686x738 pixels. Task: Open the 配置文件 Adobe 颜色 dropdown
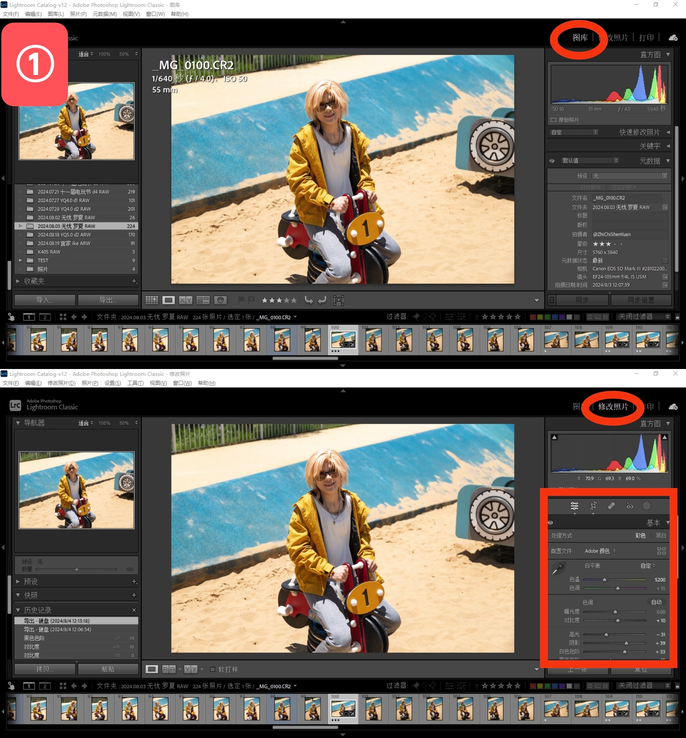(x=600, y=551)
